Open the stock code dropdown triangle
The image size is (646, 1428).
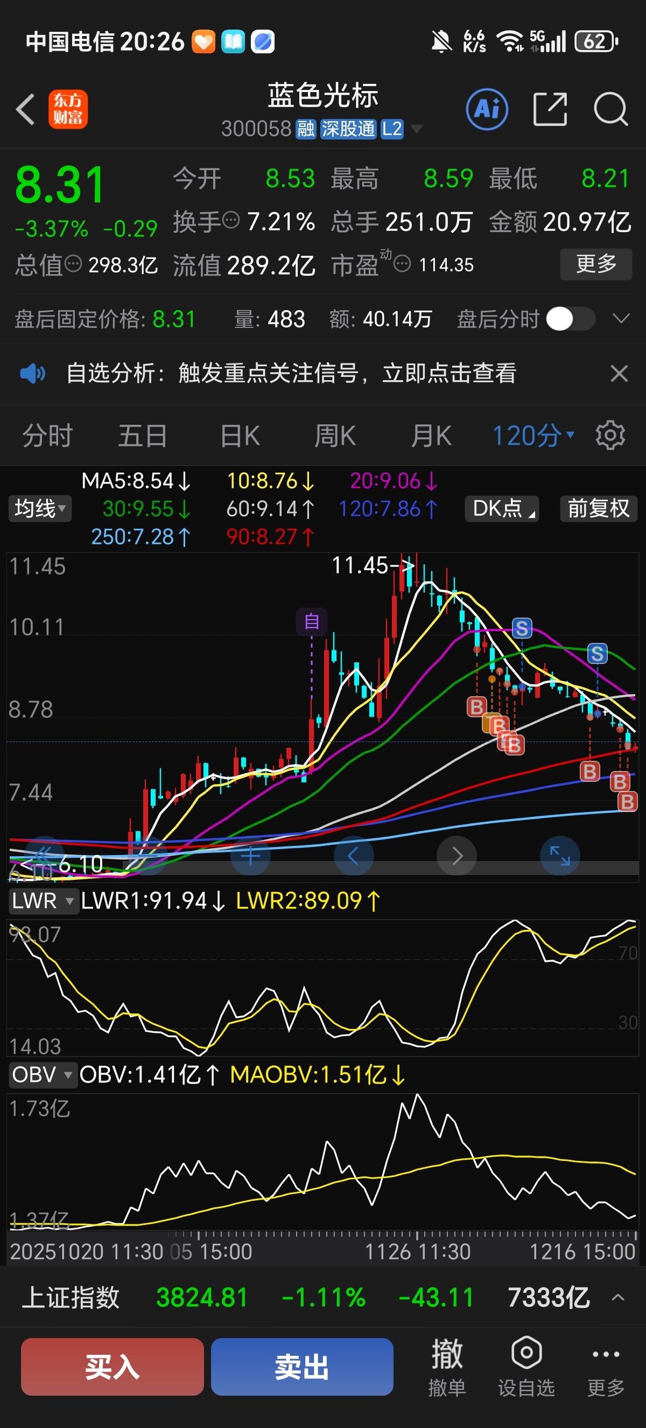tap(416, 129)
